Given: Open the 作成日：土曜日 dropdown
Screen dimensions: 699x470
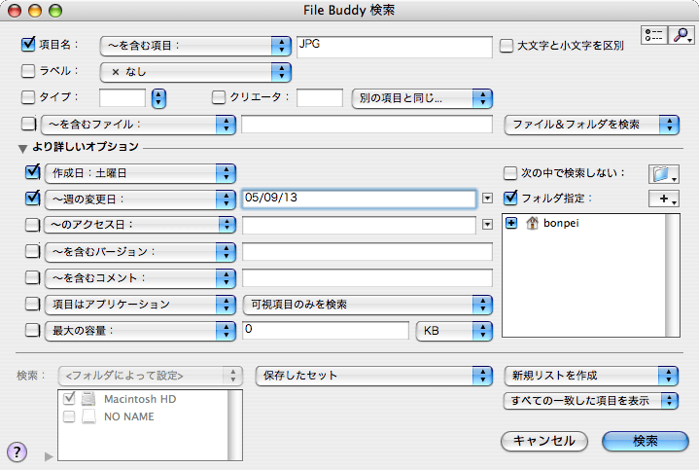Looking at the screenshot, I should click(140, 173).
